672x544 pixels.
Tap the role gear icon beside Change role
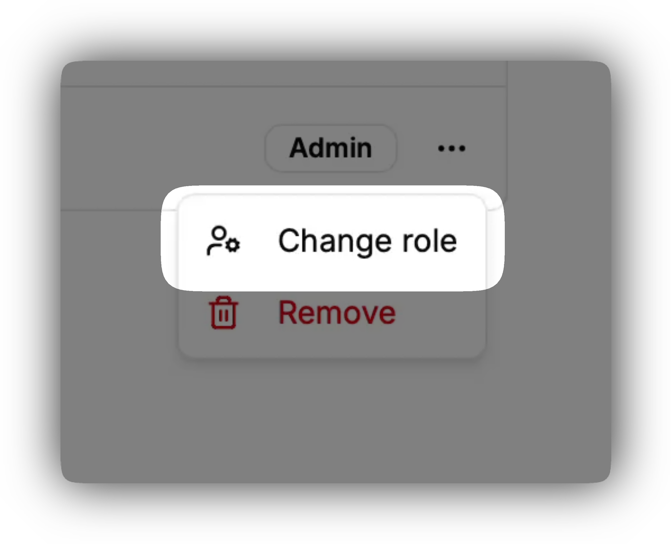pyautogui.click(x=223, y=241)
